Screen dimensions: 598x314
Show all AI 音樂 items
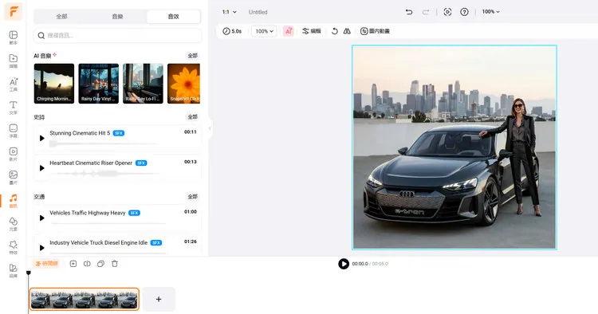click(x=193, y=56)
